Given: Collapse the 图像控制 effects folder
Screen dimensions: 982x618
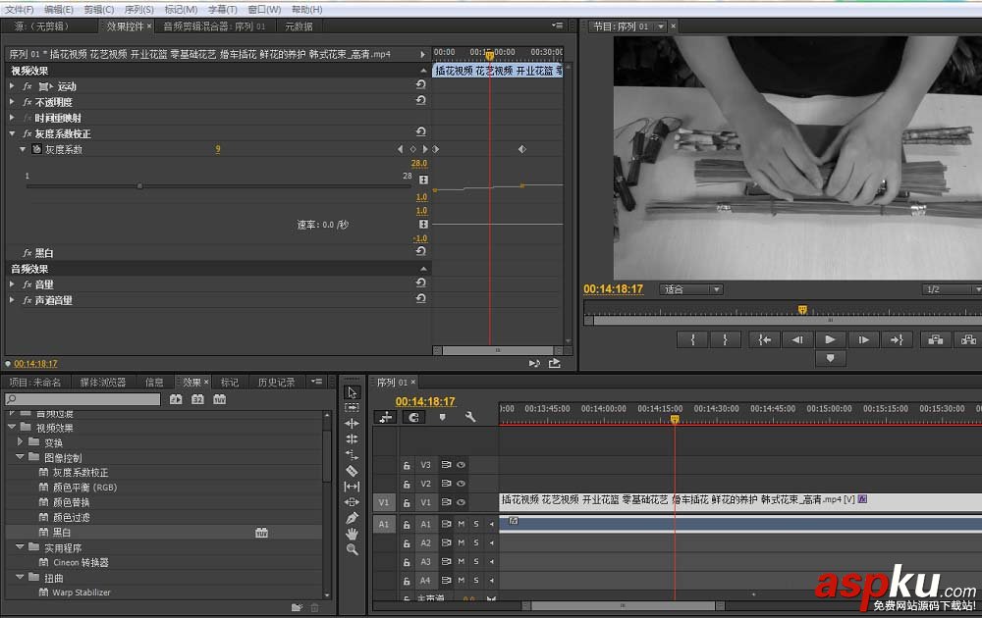Looking at the screenshot, I should point(21,457).
